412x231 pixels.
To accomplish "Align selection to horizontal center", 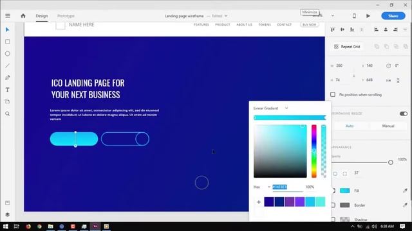I will point(386,30).
